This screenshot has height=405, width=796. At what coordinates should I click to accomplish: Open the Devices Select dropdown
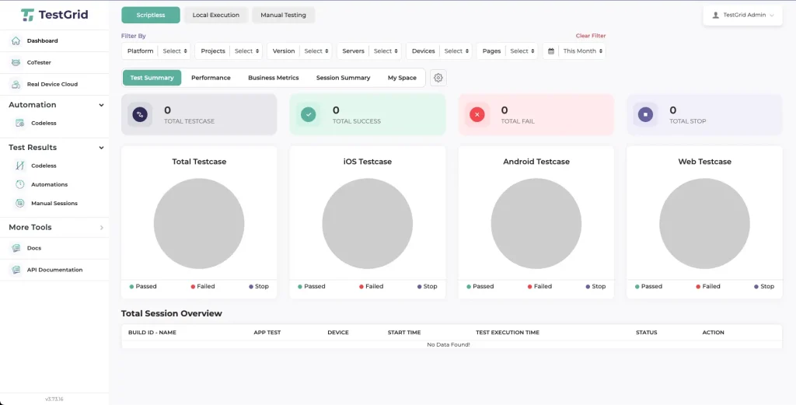456,51
